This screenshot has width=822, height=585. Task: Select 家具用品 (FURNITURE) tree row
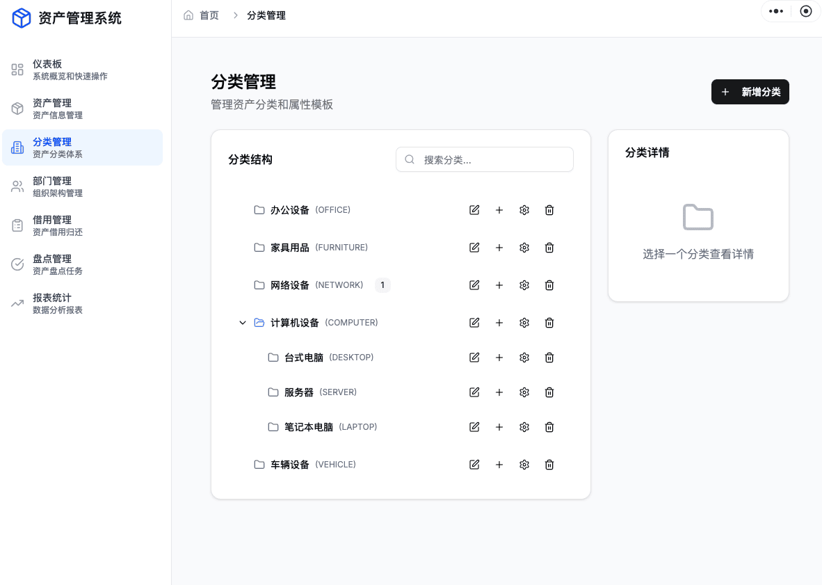[x=401, y=248]
